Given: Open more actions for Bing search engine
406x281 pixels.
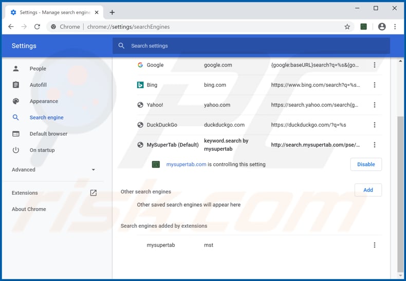Looking at the screenshot, I should pyautogui.click(x=375, y=85).
